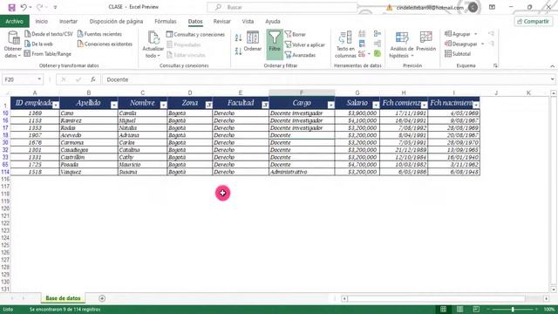The height and width of the screenshot is (314, 558).
Task: Open Consultas y conexiones pane
Action: 195,35
